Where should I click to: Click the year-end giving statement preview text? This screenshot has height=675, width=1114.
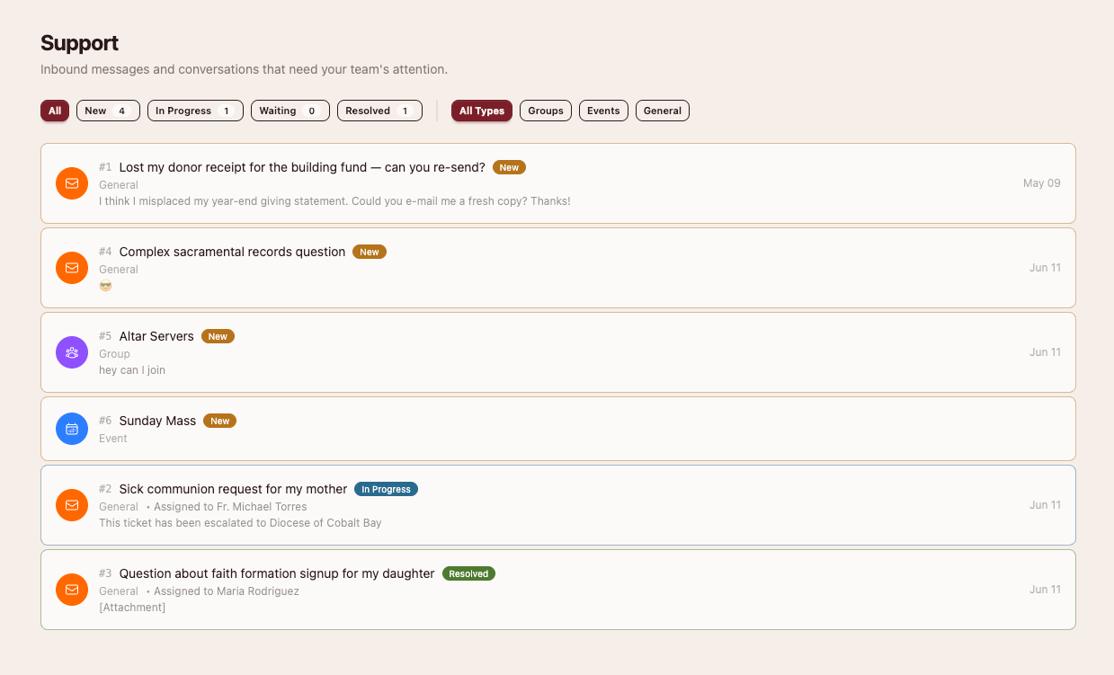[334, 201]
